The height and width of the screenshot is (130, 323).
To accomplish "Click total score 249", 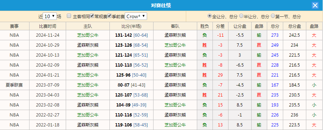I will click(x=275, y=45).
